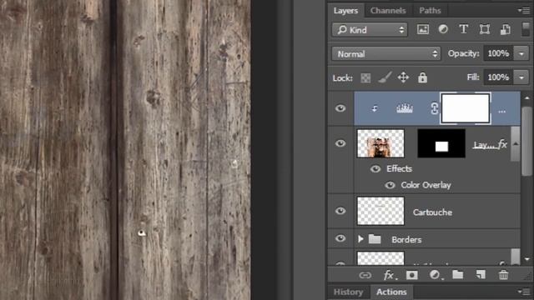The width and height of the screenshot is (534, 300).
Task: Add layer mask icon at panel bottom
Action: (411, 275)
